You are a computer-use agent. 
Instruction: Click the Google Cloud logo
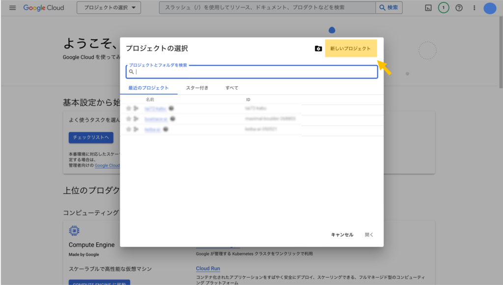(44, 8)
